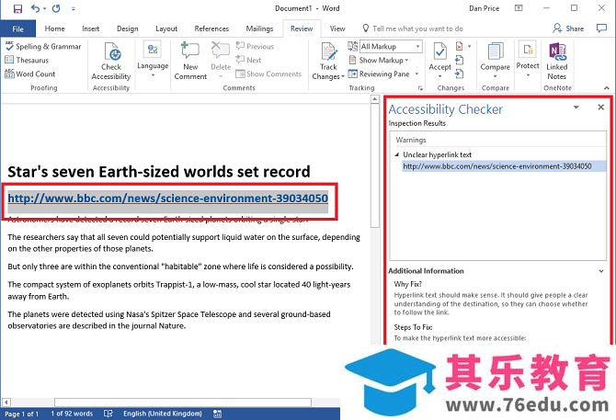Image resolution: width=616 pixels, height=420 pixels.
Task: Switch to the Home tab
Action: 54,28
